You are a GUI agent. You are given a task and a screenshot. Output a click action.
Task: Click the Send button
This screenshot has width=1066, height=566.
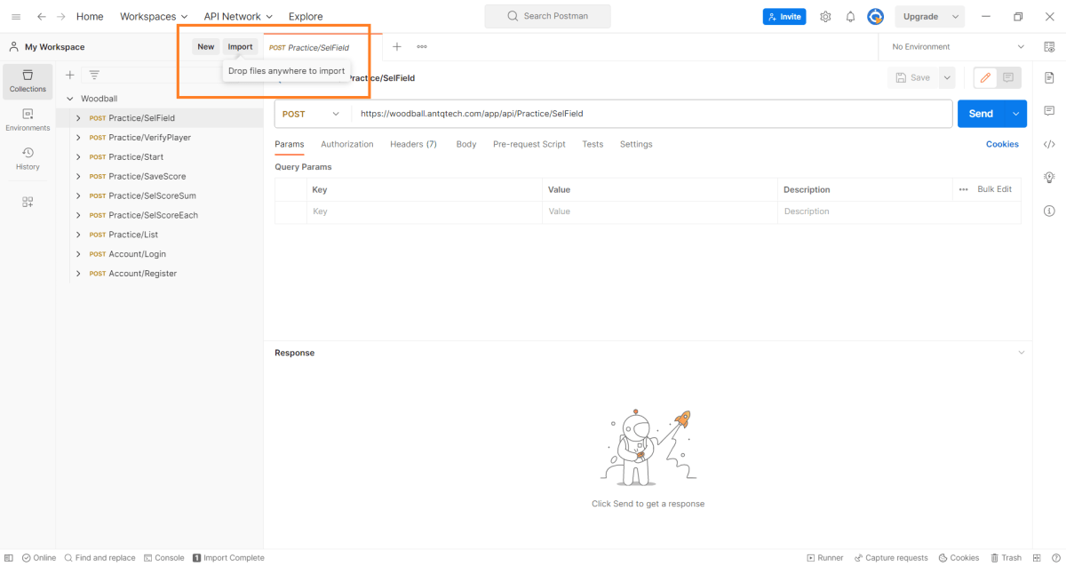[981, 114]
